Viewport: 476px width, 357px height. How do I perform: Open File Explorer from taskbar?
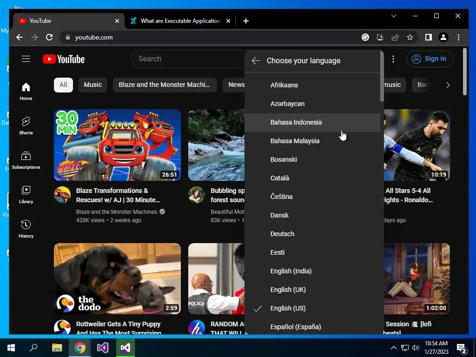coord(57,348)
